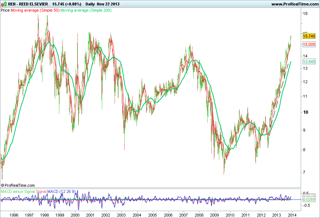
Task: Click the 9 price axis label
Action: point(304,130)
